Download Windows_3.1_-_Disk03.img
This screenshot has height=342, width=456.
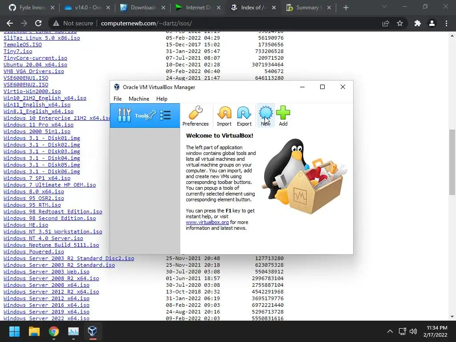(x=41, y=151)
